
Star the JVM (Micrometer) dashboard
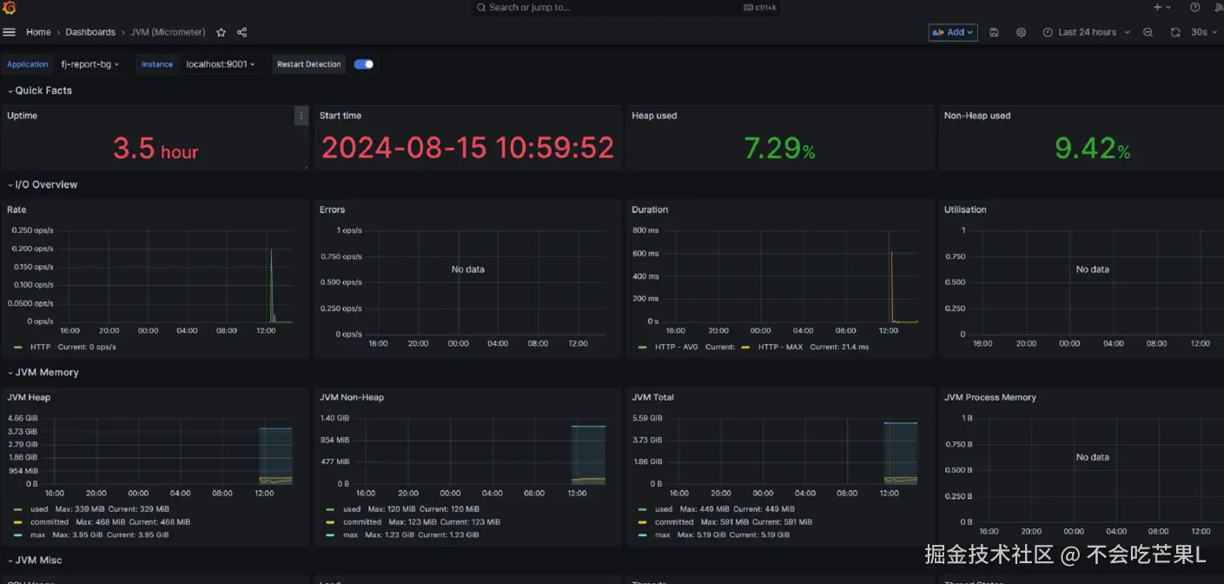click(221, 32)
